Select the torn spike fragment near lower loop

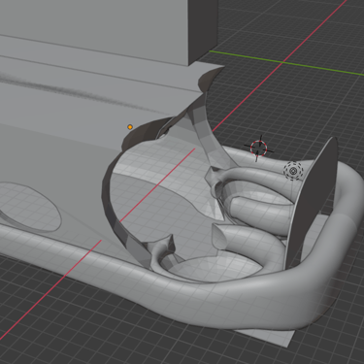tap(162, 249)
